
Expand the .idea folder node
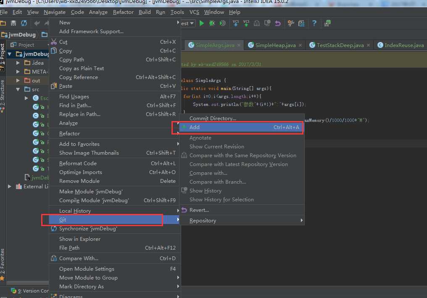[x=18, y=63]
